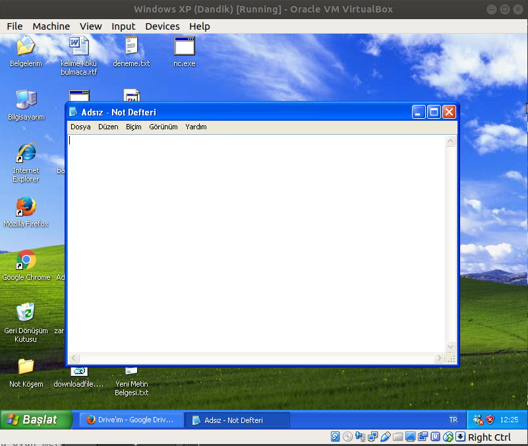The image size is (528, 446).
Task: Click the Notepad scroll down arrow
Action: coord(451,346)
